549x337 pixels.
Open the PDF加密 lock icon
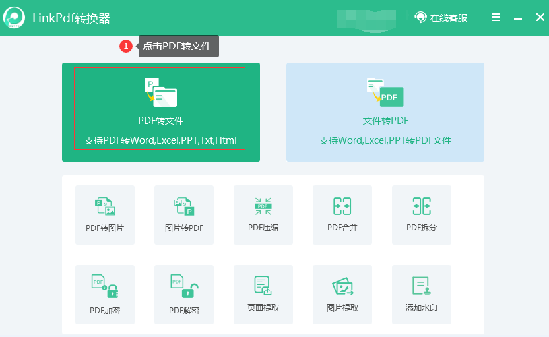(x=105, y=286)
